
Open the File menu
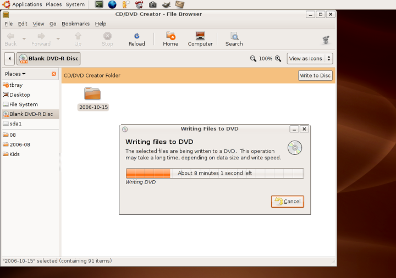(9, 24)
